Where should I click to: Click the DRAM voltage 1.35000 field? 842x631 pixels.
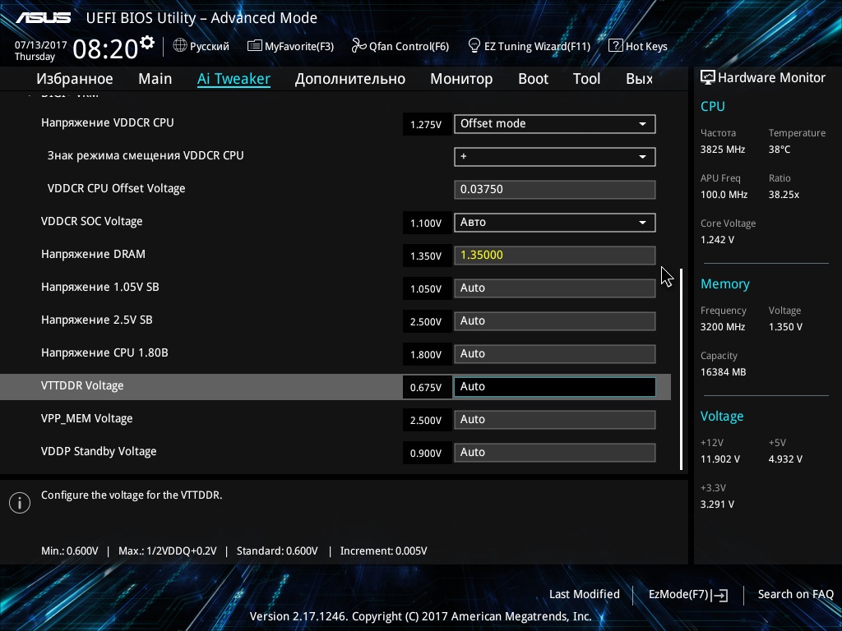click(x=555, y=256)
